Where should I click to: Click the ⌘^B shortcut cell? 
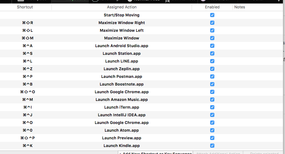(x=28, y=84)
